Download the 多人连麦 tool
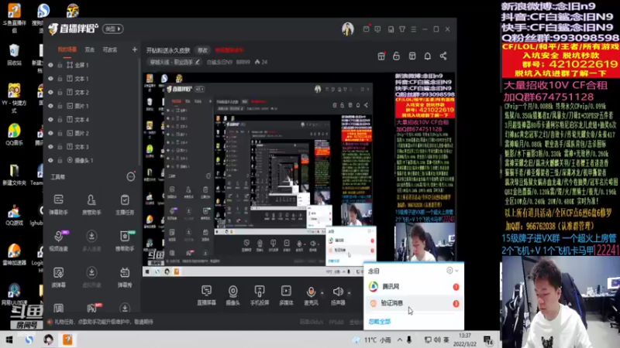Screen dimensions: 620x348 pyautogui.click(x=91, y=241)
